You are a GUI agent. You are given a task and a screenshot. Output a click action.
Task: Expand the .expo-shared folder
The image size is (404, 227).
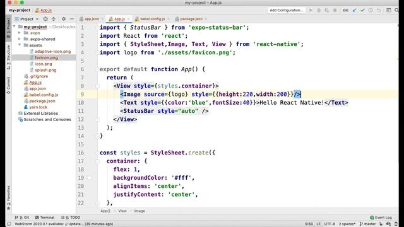point(20,39)
